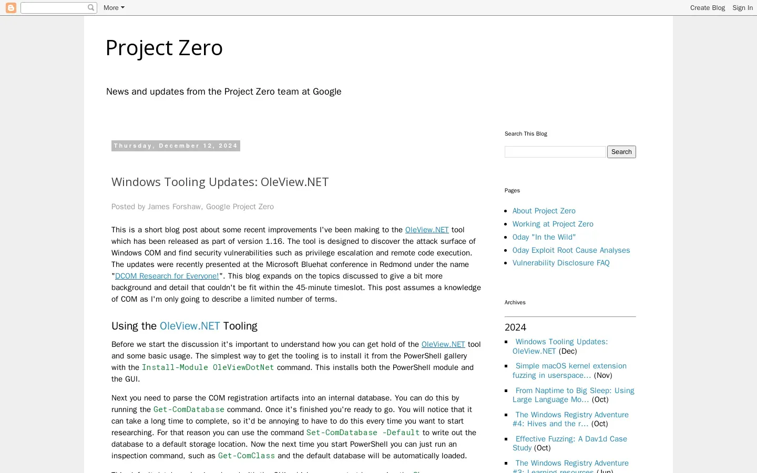Image resolution: width=757 pixels, height=473 pixels.
Task: Open the More dropdown in navbar
Action: [114, 8]
